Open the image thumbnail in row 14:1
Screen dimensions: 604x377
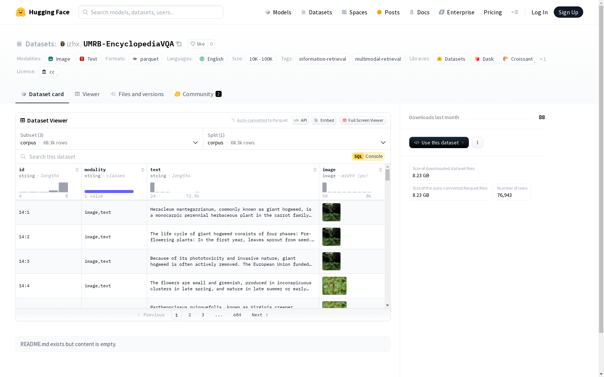pos(331,212)
